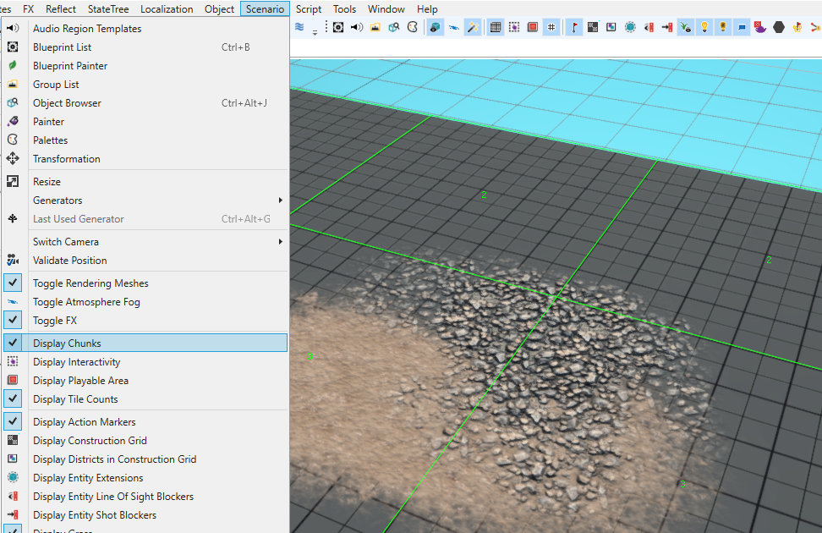Expand the Switch Camera submenu
822x533 pixels.
145,242
